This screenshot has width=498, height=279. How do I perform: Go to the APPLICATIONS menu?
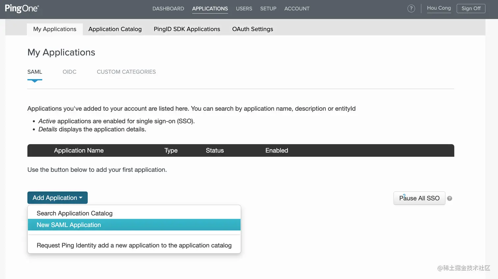point(210,9)
